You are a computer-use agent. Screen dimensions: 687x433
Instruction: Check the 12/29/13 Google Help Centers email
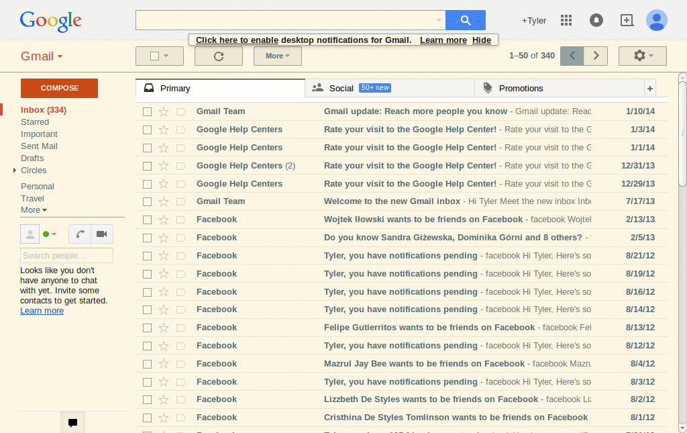click(x=147, y=184)
